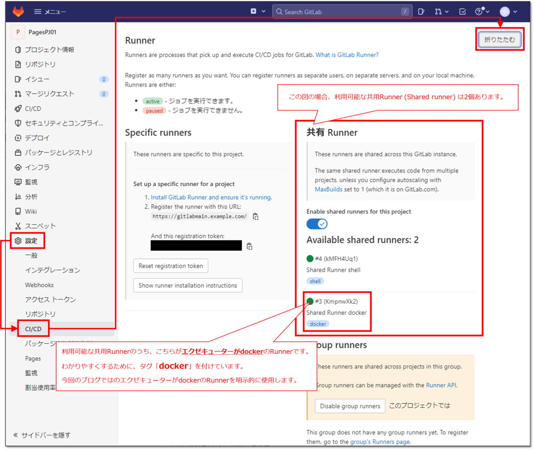Open the hamburger メニュー menu
Viewport: 534px width, 450px height.
[50, 12]
